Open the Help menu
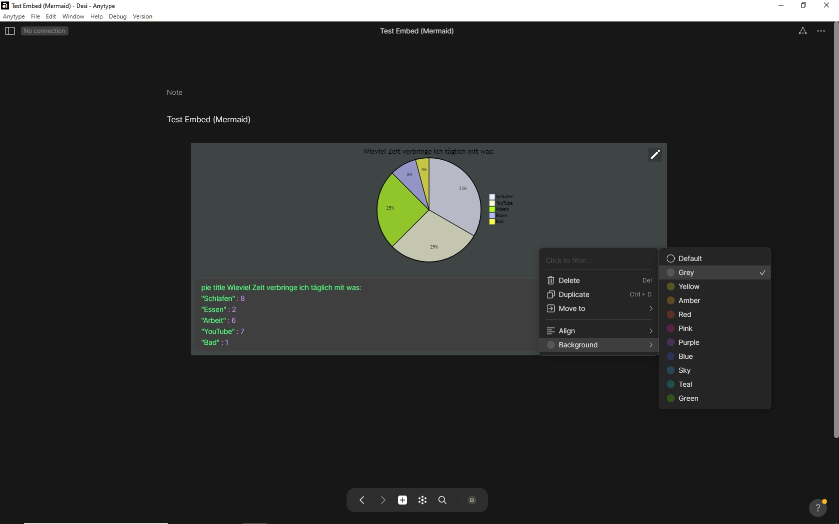The height and width of the screenshot is (524, 839). click(96, 16)
